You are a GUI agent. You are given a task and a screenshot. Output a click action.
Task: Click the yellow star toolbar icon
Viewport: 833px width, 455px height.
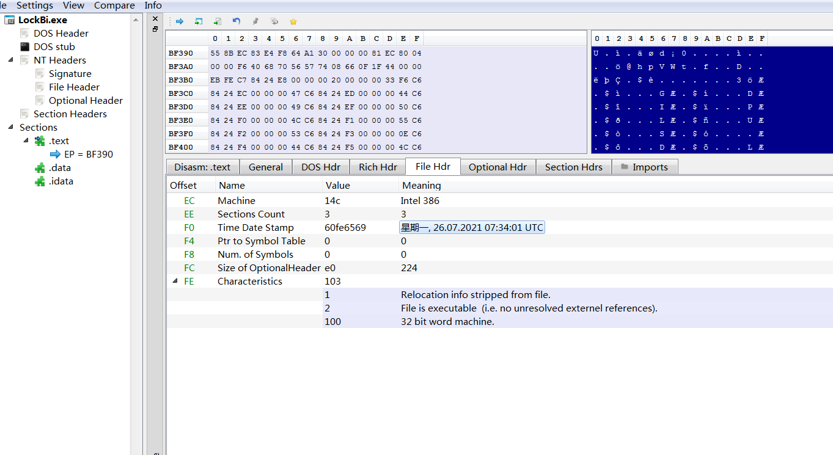click(293, 21)
